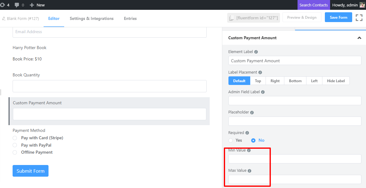Viewport: 366px width, 188px height.
Task: Click the Label Placement info icon
Action: pyautogui.click(x=260, y=73)
